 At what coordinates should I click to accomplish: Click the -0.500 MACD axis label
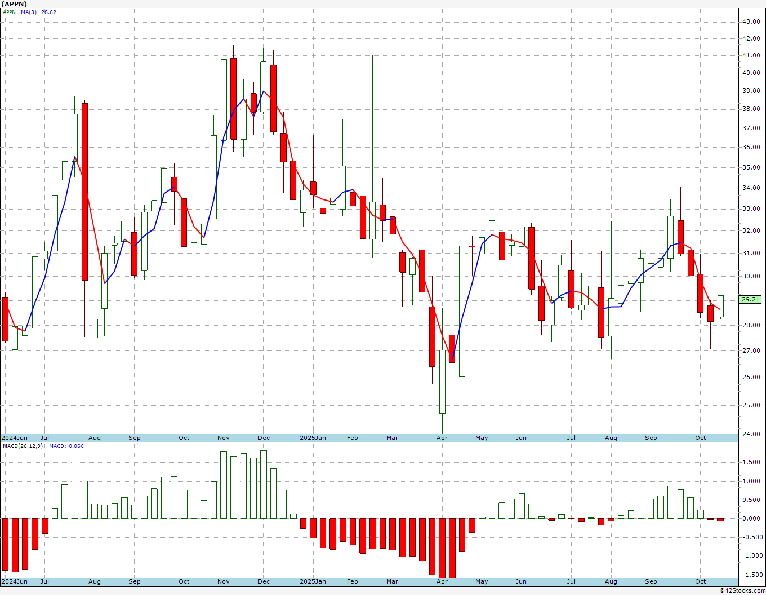tap(751, 537)
